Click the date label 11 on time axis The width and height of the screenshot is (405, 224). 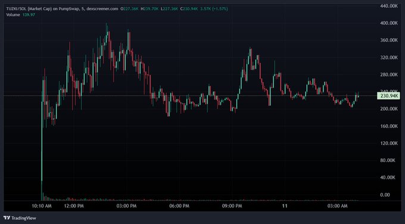click(x=285, y=206)
